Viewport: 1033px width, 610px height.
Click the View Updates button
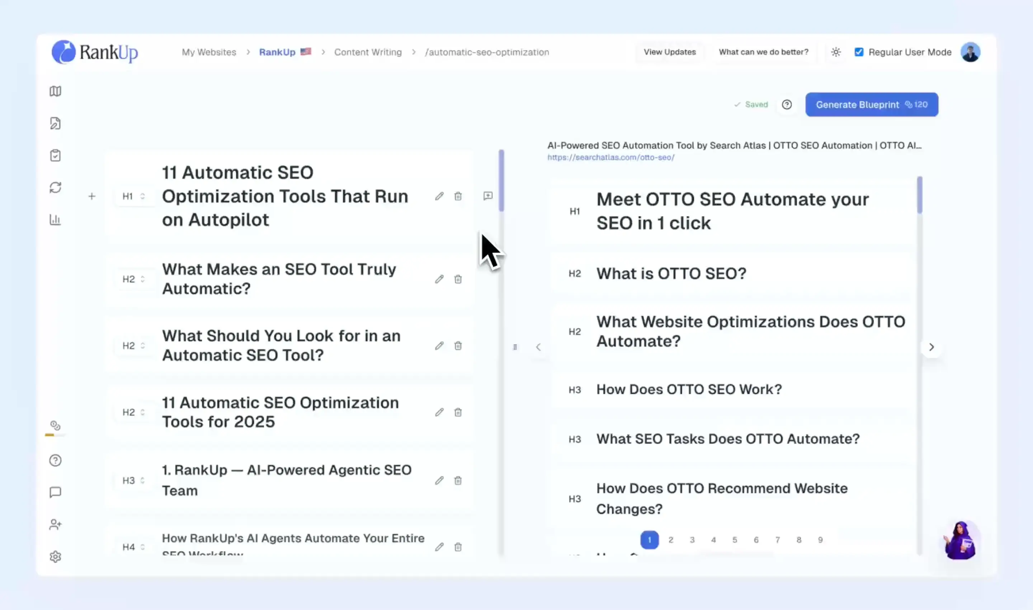coord(669,52)
